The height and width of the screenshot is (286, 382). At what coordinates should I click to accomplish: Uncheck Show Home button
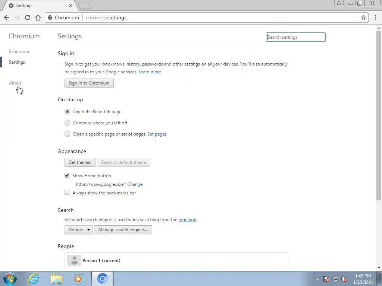(x=67, y=175)
